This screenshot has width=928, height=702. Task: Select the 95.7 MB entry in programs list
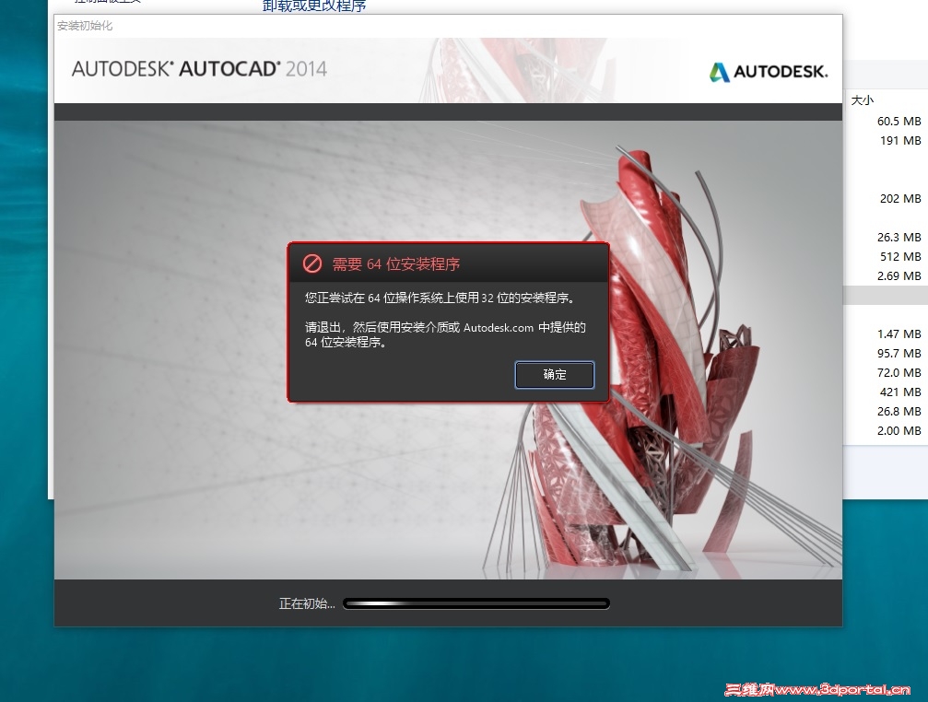pyautogui.click(x=899, y=354)
